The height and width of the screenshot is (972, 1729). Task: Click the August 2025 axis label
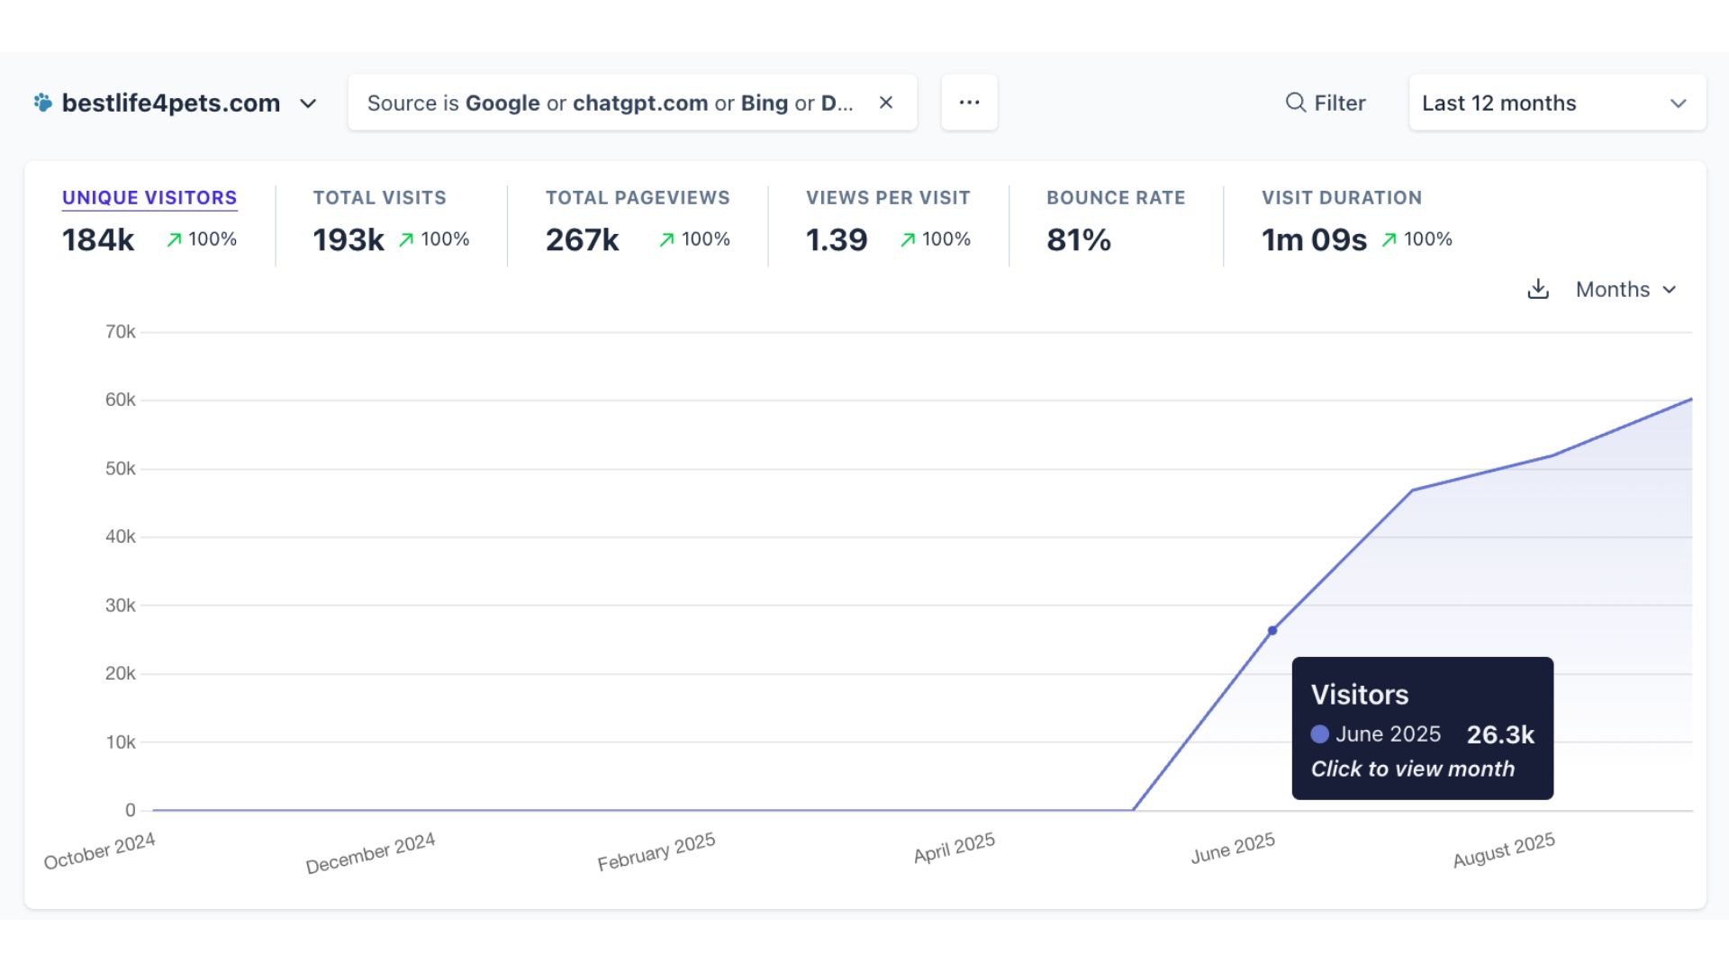tap(1504, 850)
